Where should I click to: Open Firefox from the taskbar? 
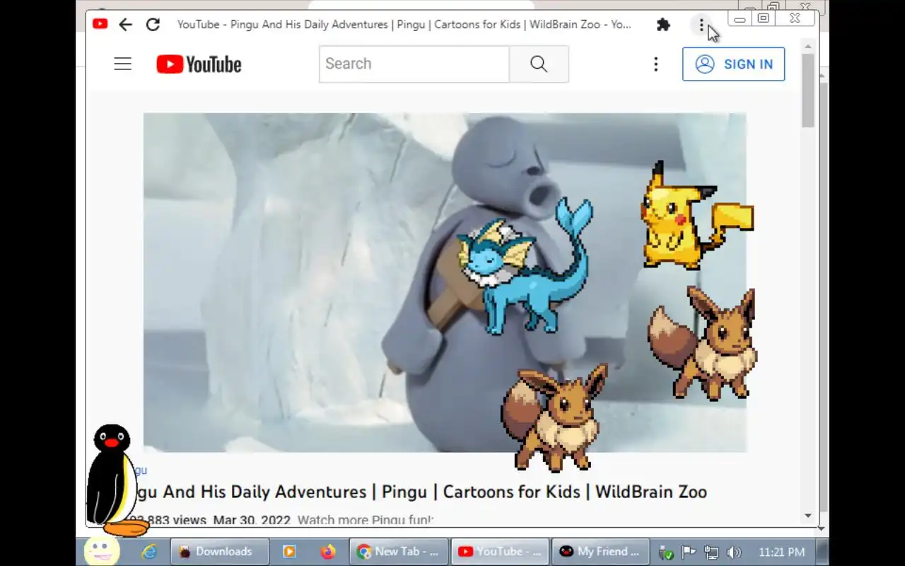coord(327,552)
